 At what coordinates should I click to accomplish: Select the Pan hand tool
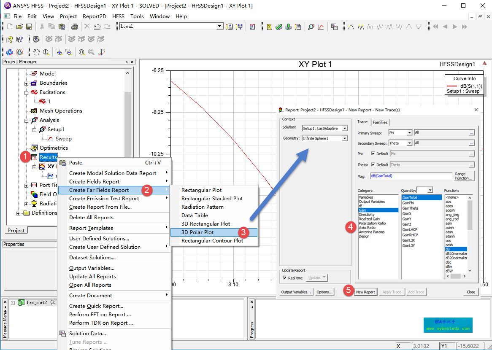(x=37, y=52)
